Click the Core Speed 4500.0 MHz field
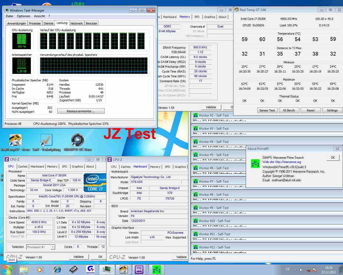 click(x=39, y=222)
